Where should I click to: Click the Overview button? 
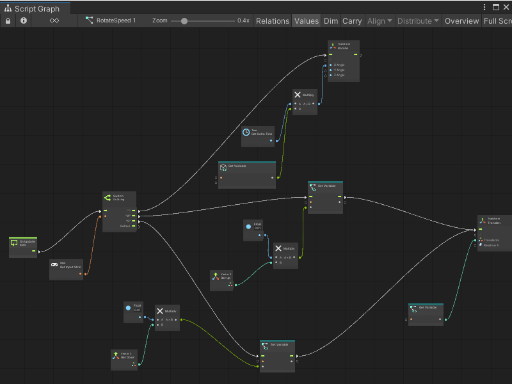click(461, 20)
